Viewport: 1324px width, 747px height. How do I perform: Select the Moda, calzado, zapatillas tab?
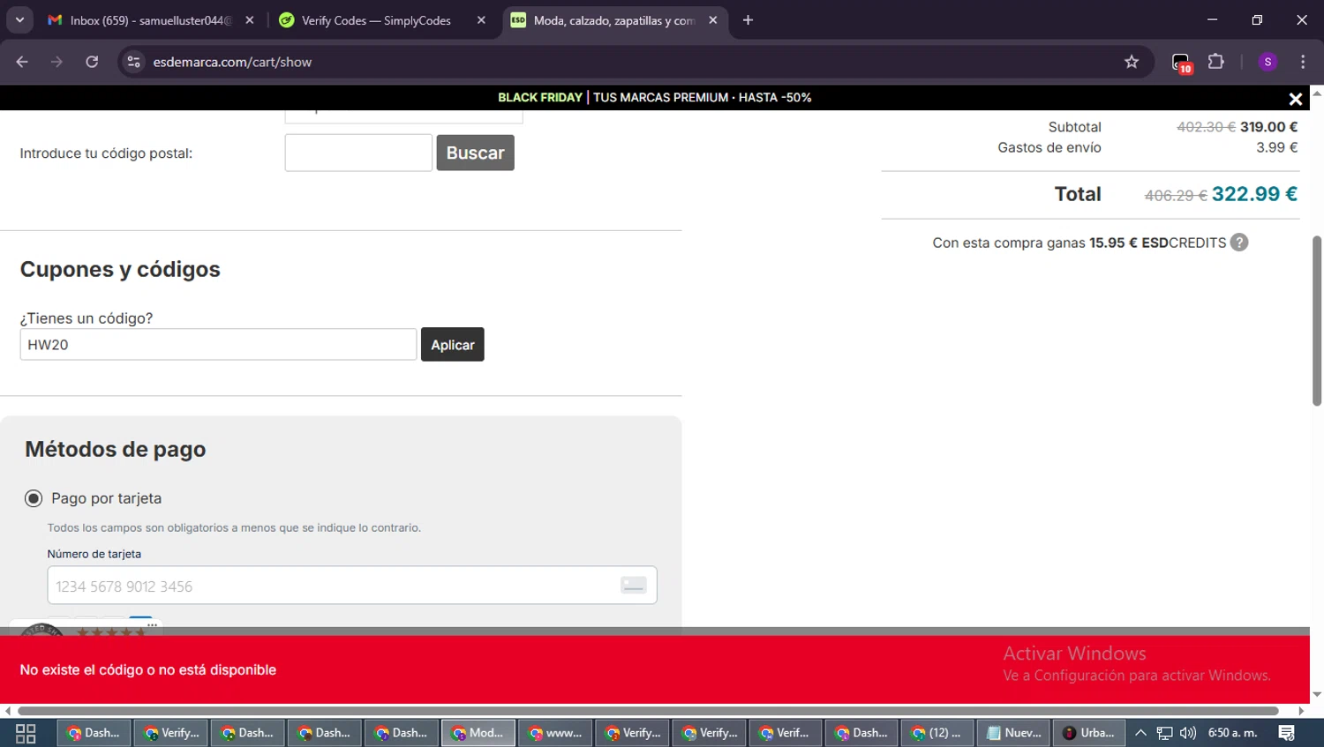614,19
